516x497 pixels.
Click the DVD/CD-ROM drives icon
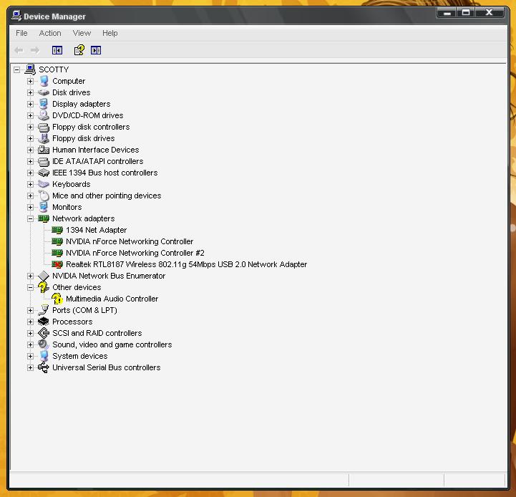pos(44,115)
